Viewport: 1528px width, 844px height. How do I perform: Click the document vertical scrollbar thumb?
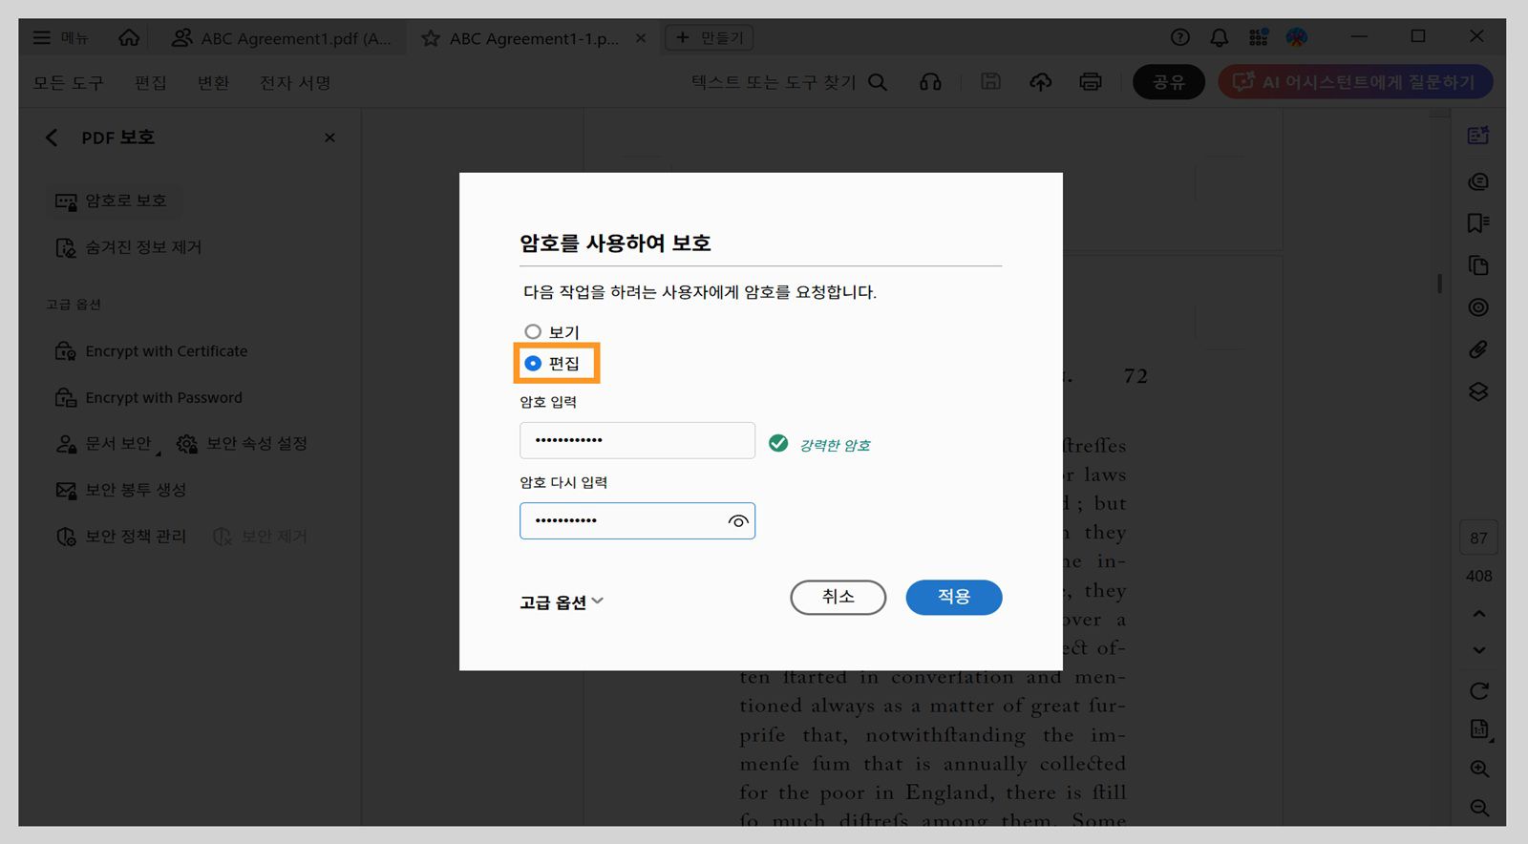(x=1439, y=284)
